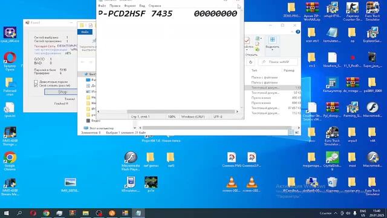This screenshot has width=387, height=218.
Task: Open the Super_java desktop icon
Action: 372,60
